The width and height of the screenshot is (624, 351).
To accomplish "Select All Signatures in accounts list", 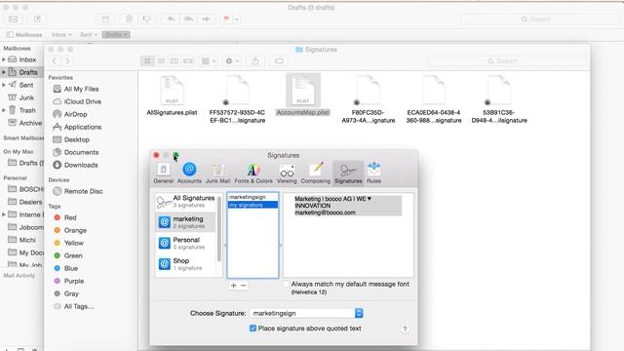I will pos(186,202).
